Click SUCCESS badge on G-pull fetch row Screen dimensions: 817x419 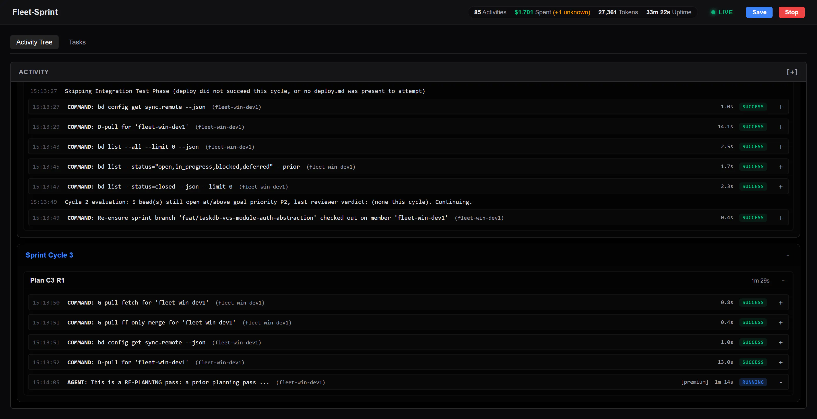point(753,302)
